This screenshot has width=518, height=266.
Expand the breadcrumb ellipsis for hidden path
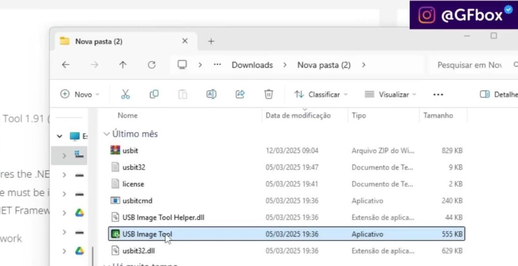point(218,65)
